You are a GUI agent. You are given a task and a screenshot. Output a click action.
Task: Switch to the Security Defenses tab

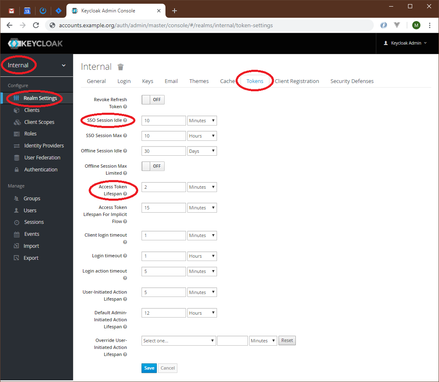click(x=352, y=81)
